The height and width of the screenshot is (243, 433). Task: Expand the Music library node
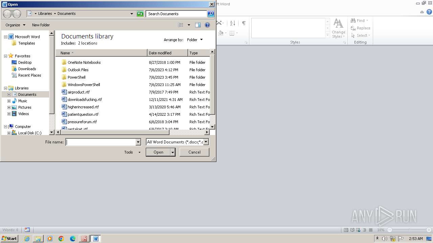click(x=9, y=101)
